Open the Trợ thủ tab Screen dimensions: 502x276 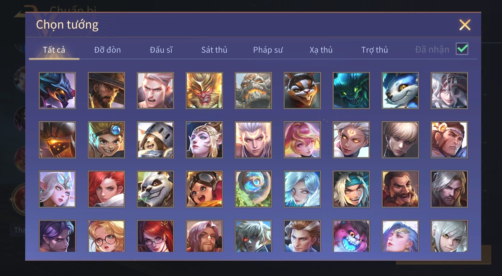pos(374,50)
